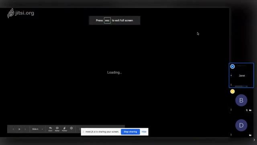Click yellow connection indicator on B's tile

[233, 91]
